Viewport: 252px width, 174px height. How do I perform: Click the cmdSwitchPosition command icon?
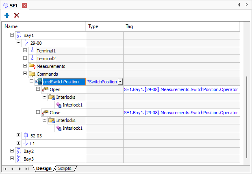(39, 82)
